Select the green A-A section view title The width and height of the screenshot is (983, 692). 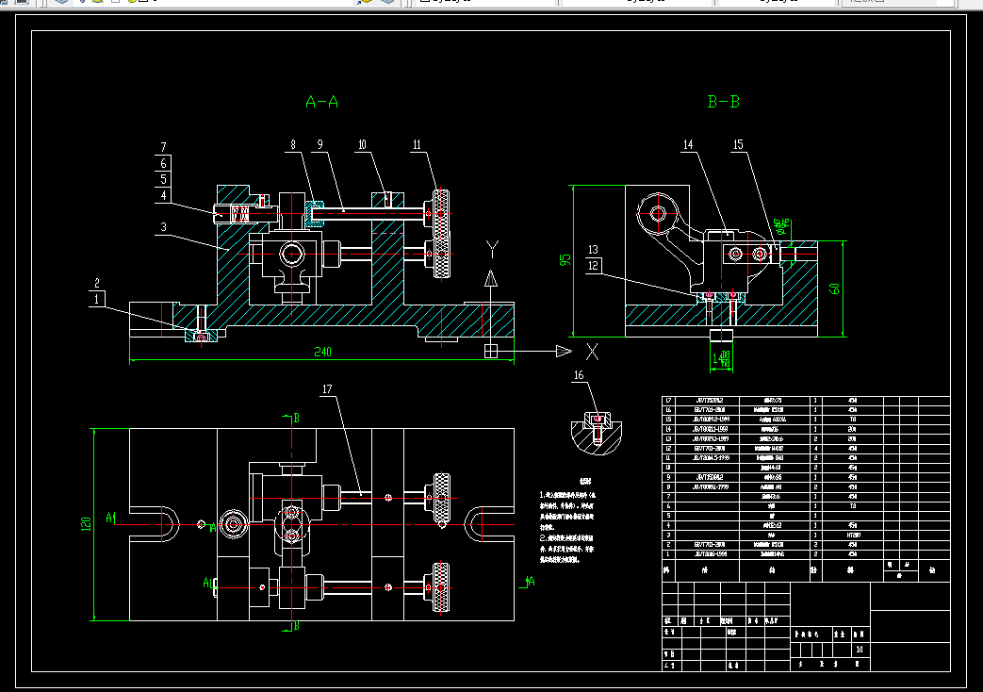[x=321, y=102]
